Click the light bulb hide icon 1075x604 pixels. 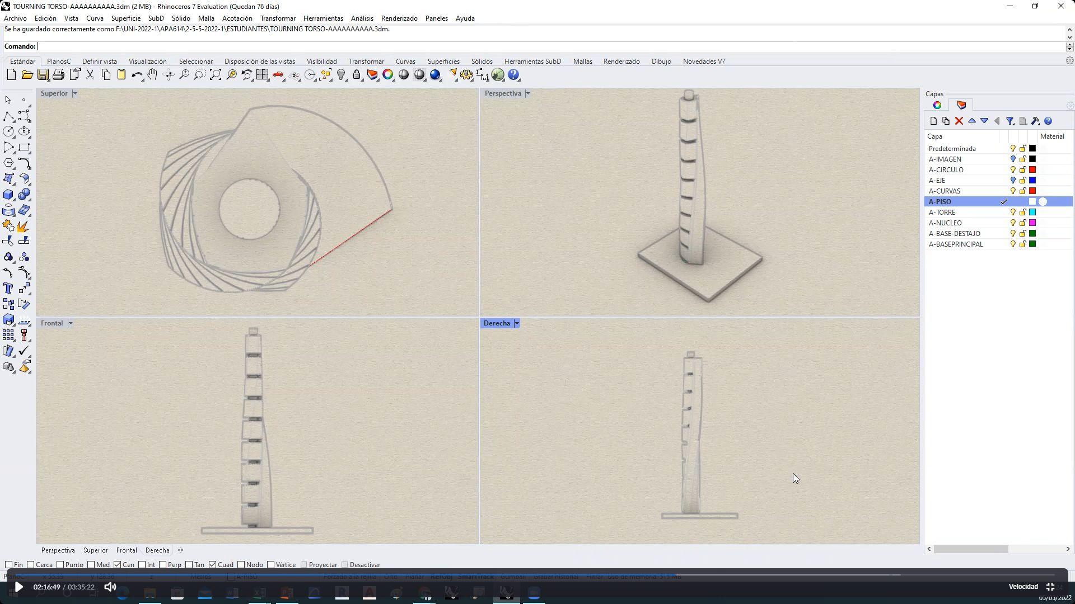341,75
